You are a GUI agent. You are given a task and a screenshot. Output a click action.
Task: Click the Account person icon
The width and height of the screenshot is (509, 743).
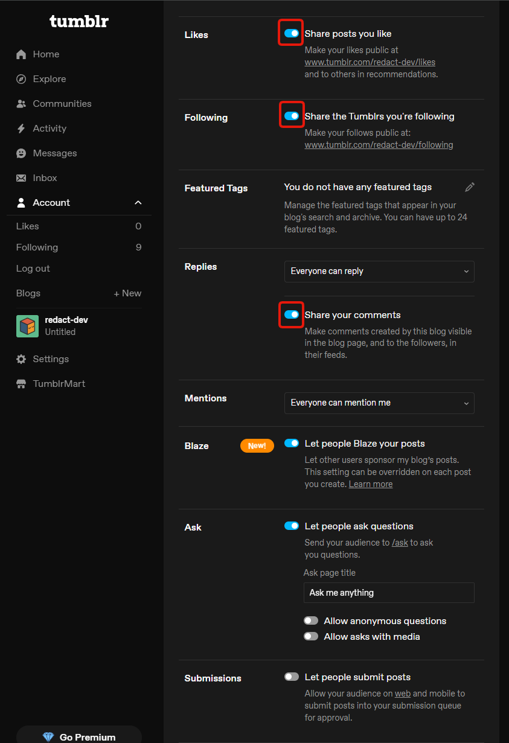(x=21, y=203)
